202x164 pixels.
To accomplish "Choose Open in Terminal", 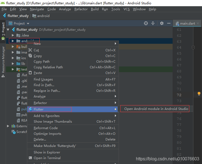I will pos(73,158).
